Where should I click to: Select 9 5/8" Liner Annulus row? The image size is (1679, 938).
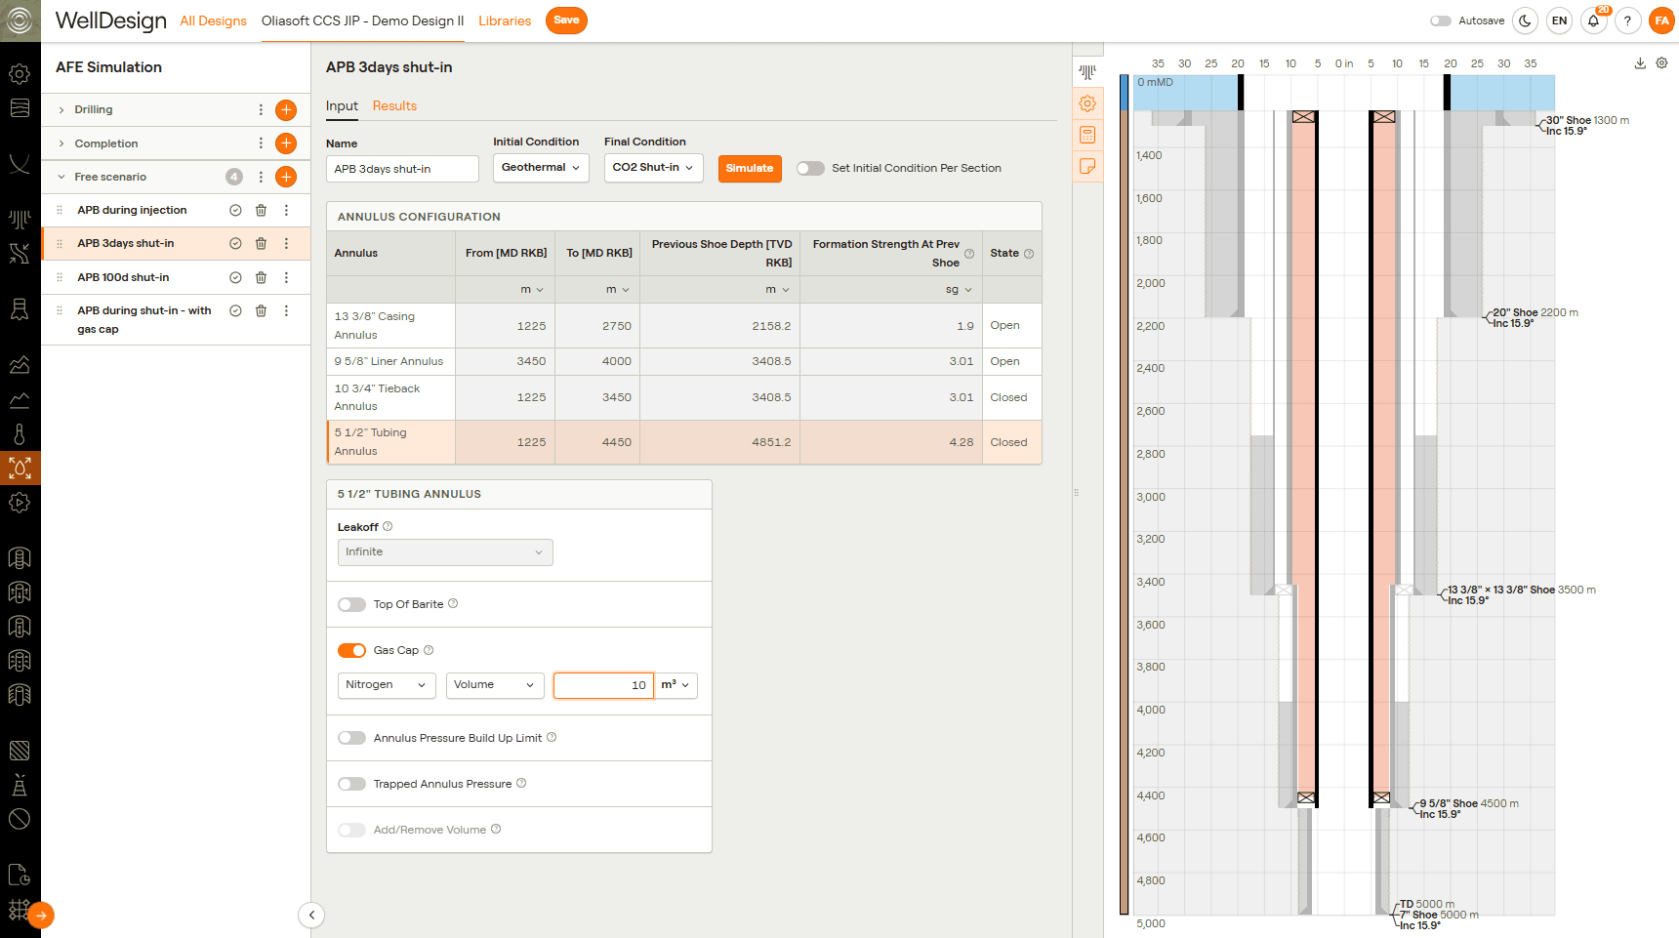(x=684, y=361)
